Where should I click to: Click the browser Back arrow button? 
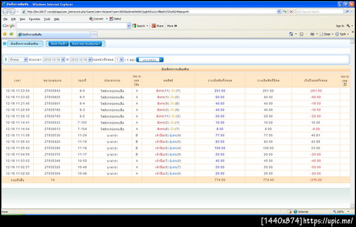coord(5,12)
